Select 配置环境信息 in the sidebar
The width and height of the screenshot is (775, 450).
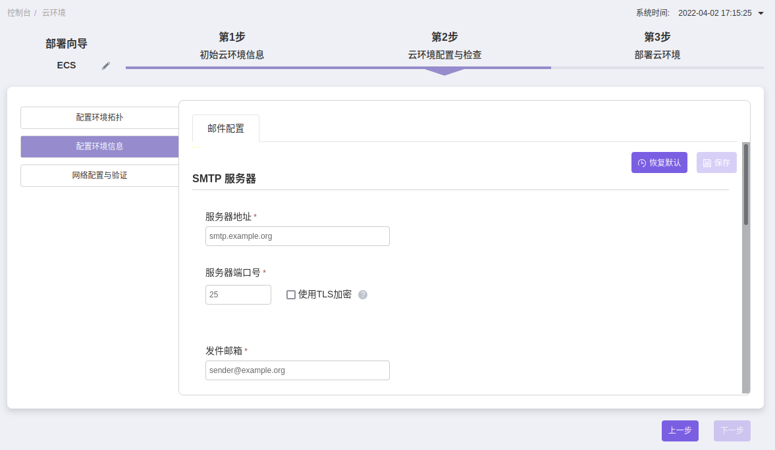pos(99,147)
